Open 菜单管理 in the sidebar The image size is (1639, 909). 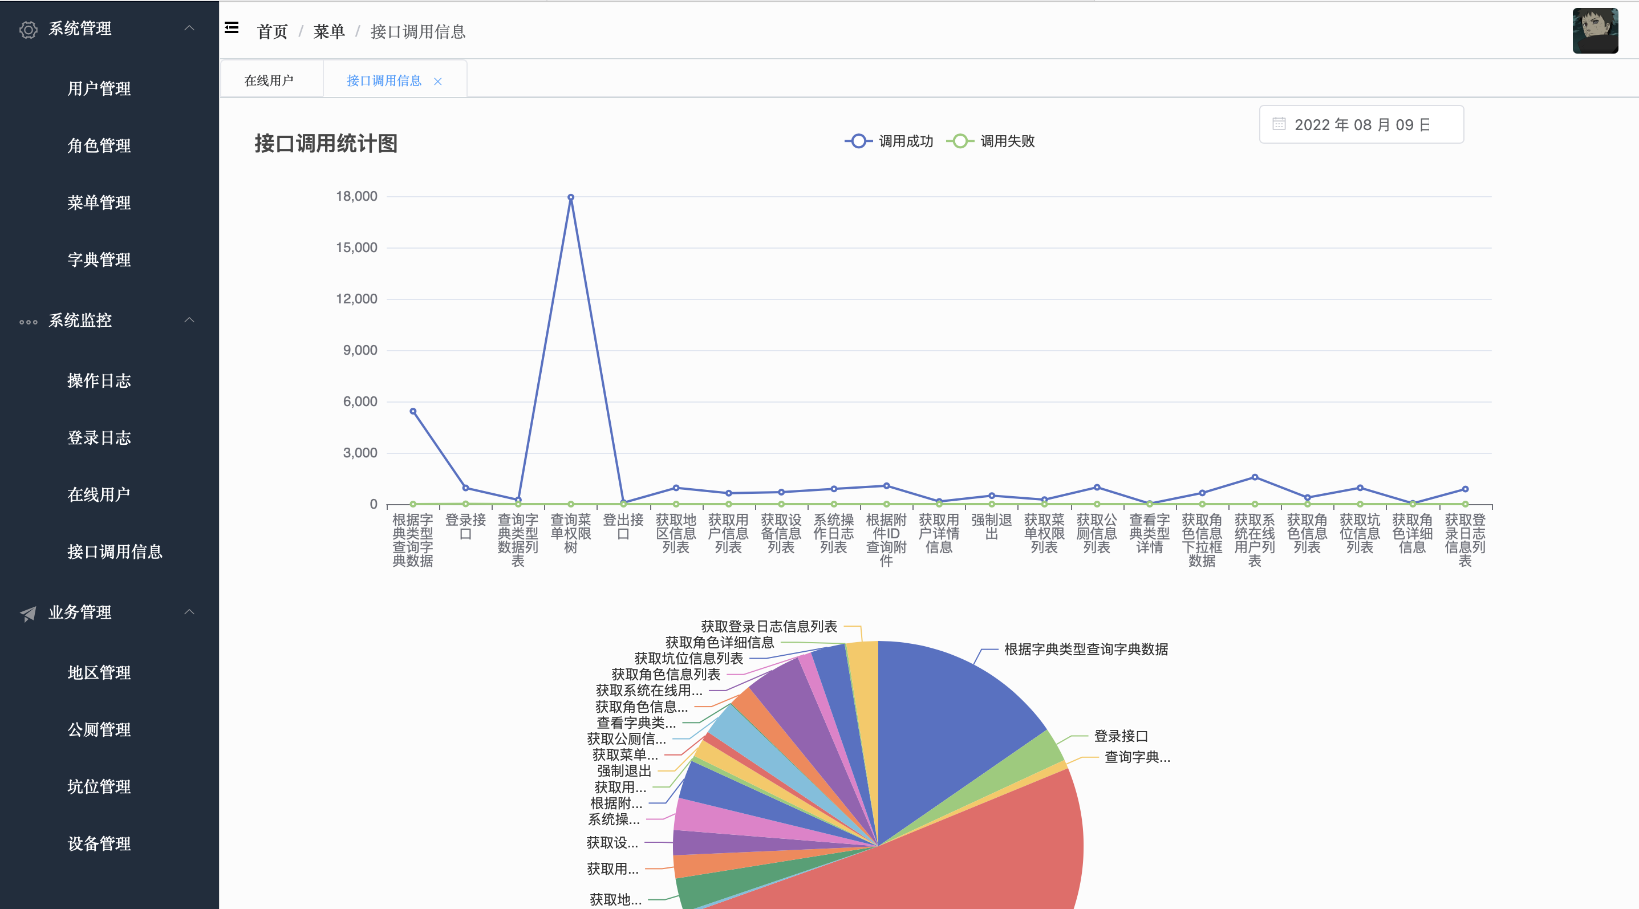[99, 202]
